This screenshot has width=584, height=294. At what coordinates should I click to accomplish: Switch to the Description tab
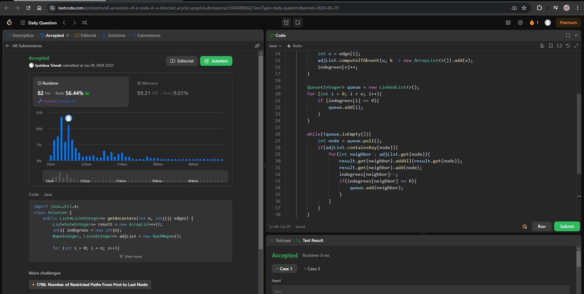[20, 36]
